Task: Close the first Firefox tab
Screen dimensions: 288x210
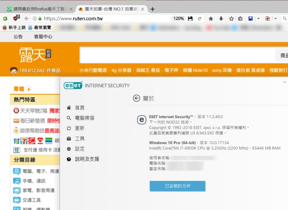Action: [x=71, y=9]
